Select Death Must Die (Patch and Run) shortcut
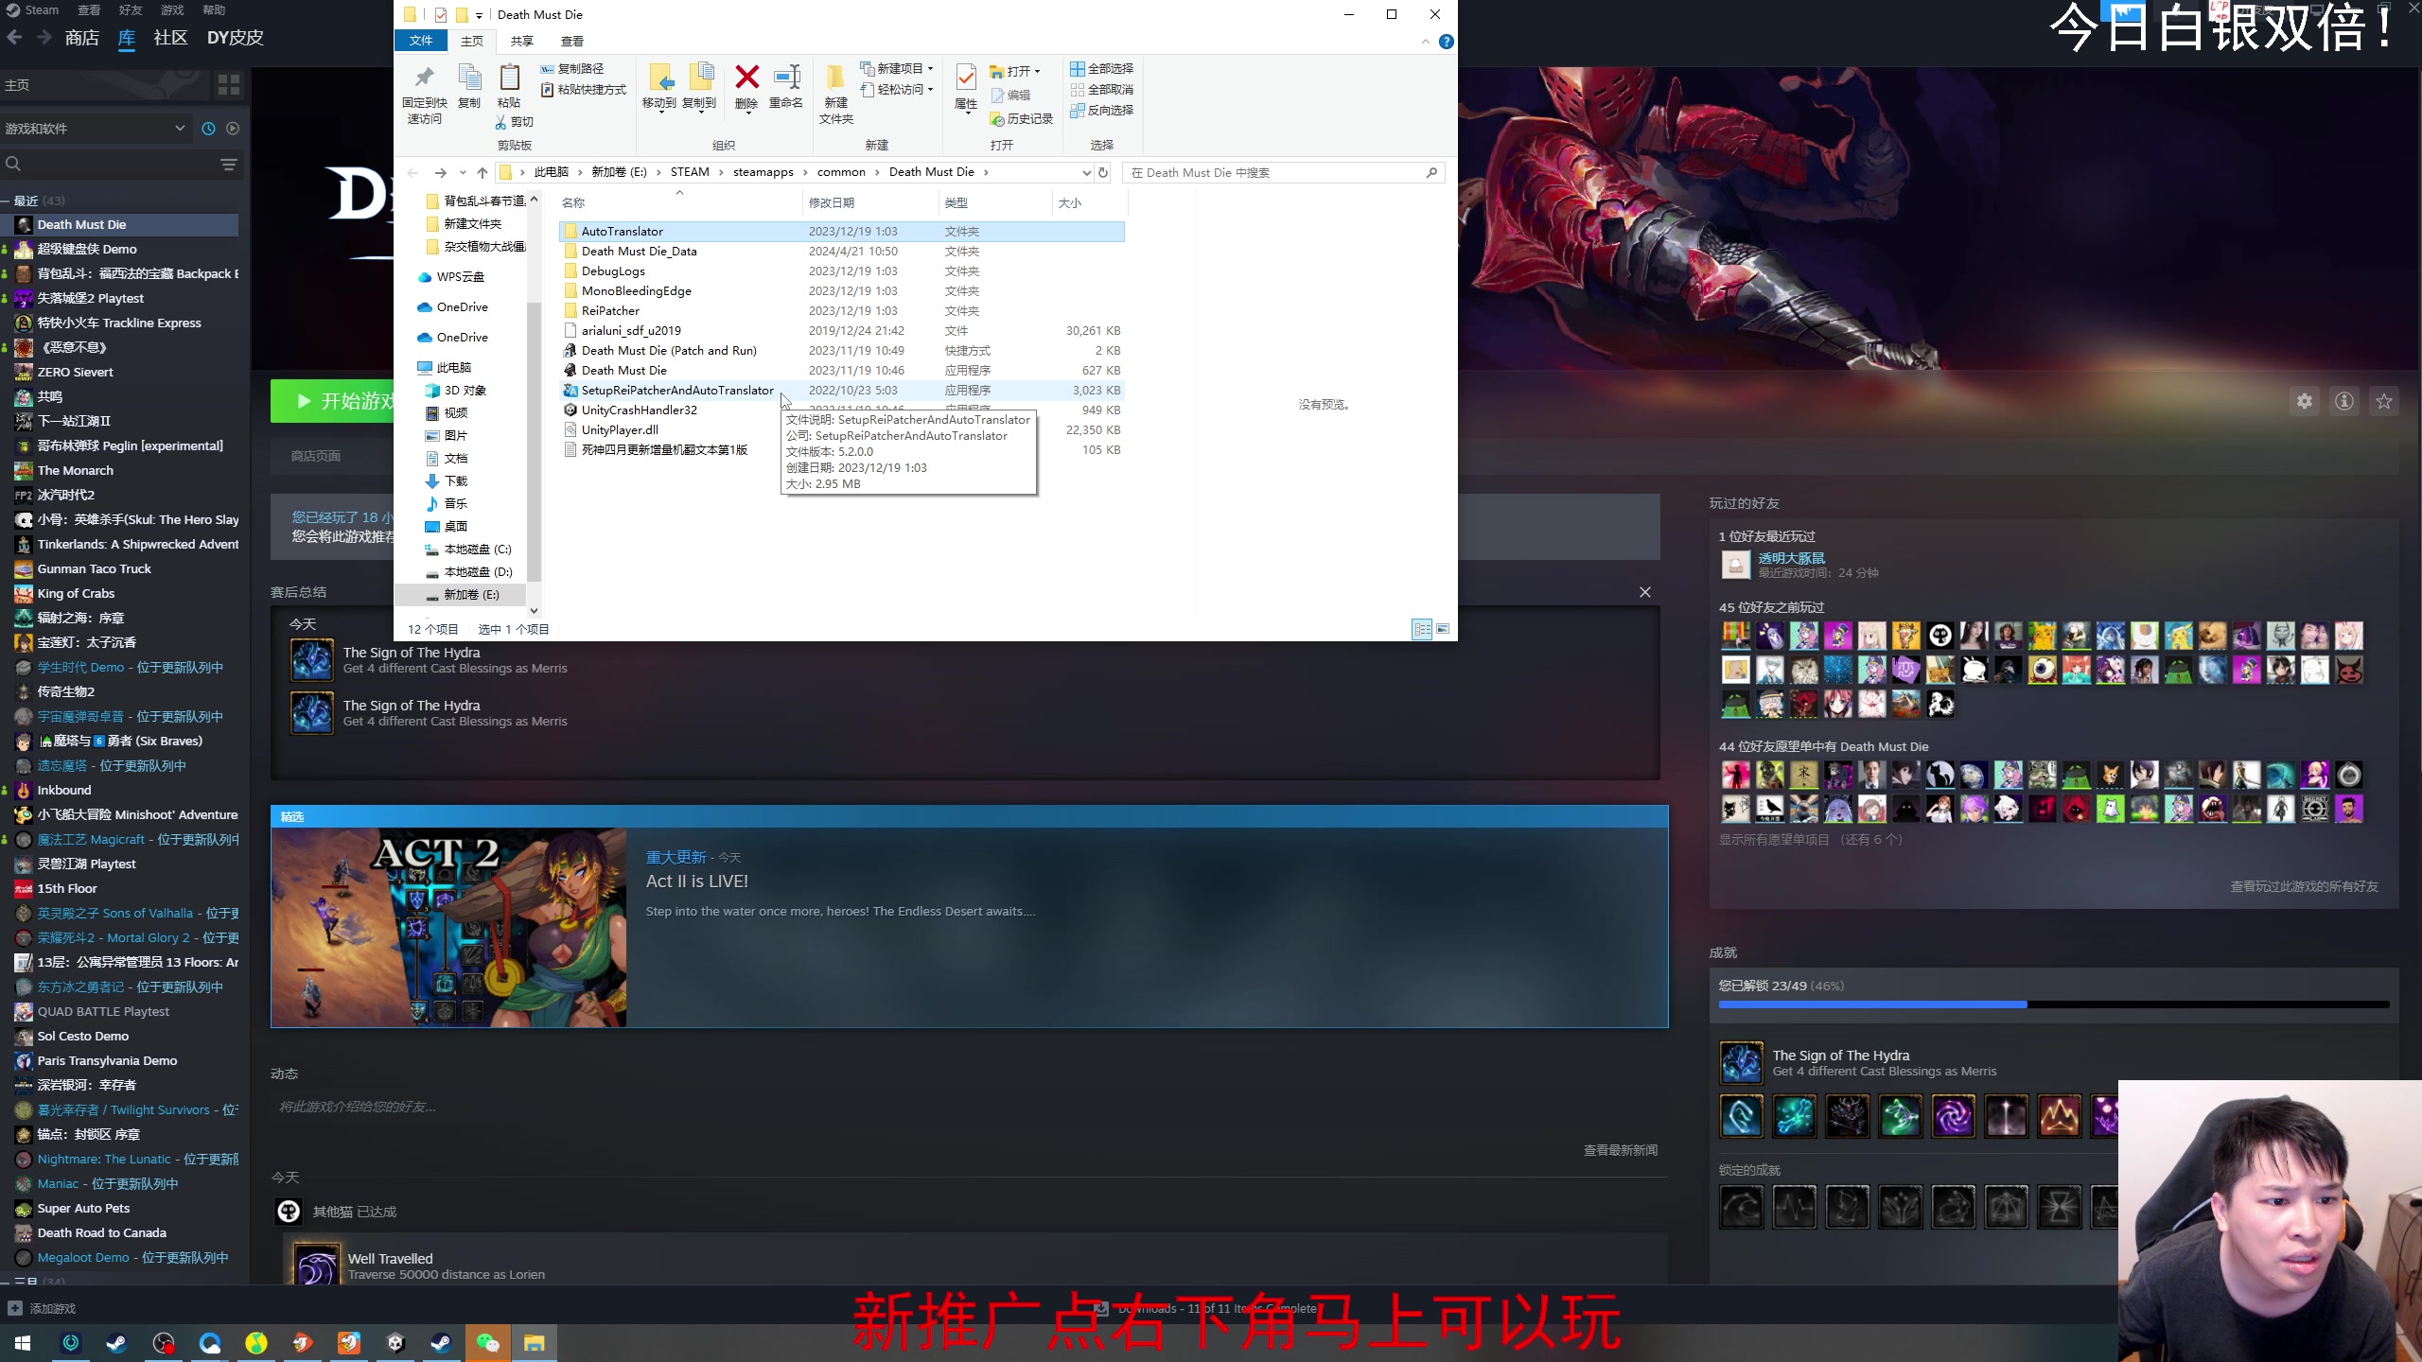Image resolution: width=2422 pixels, height=1362 pixels. (x=842, y=350)
